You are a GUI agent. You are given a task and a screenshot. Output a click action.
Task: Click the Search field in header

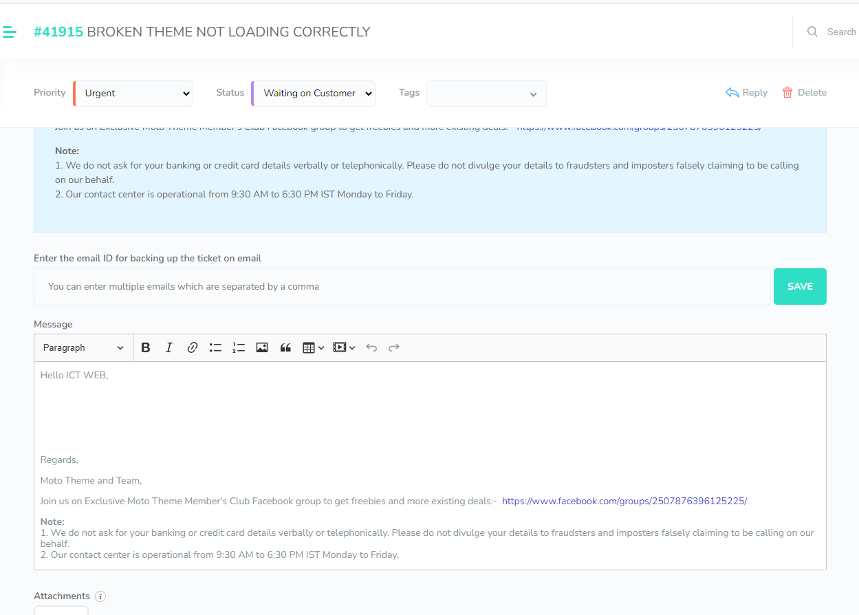click(x=841, y=32)
